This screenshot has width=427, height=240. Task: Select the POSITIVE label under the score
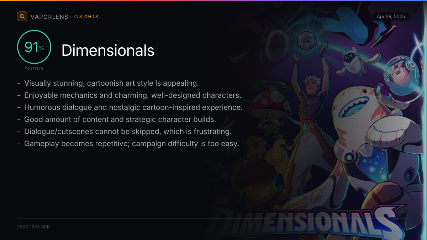(x=34, y=68)
